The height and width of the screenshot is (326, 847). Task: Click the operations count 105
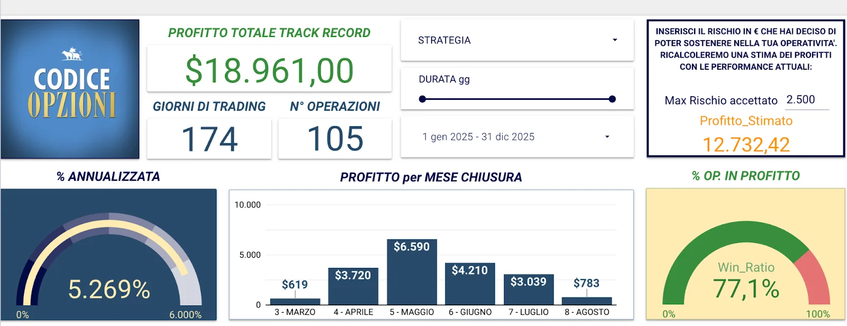tap(336, 139)
